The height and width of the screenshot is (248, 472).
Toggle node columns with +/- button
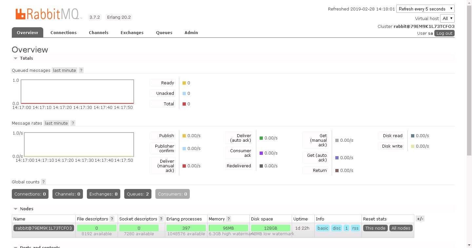[x=420, y=219]
